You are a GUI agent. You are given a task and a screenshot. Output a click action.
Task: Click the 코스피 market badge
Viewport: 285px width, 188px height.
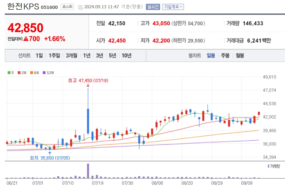click(x=67, y=7)
